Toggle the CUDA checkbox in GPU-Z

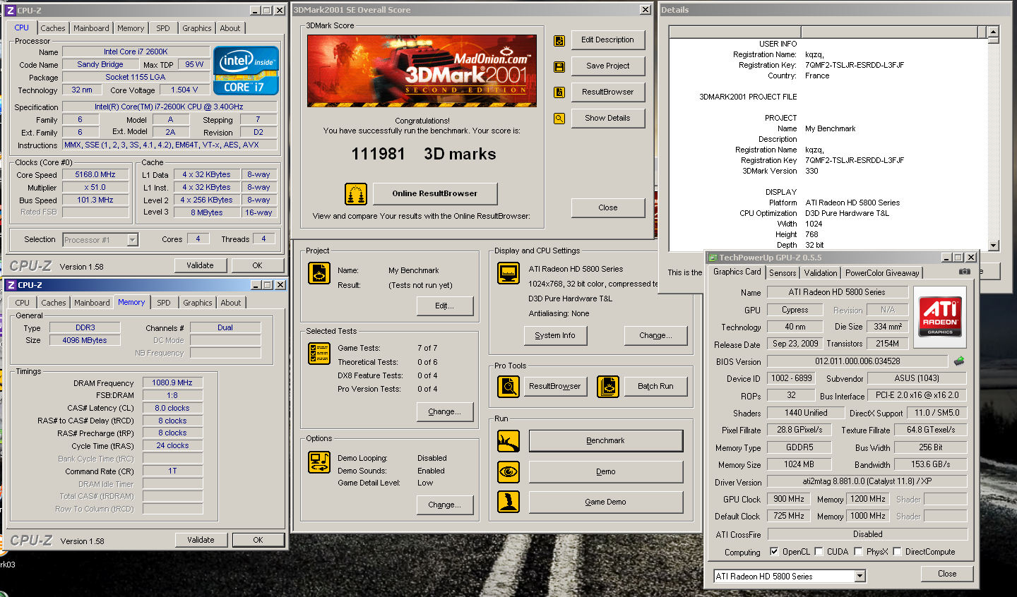tap(819, 552)
